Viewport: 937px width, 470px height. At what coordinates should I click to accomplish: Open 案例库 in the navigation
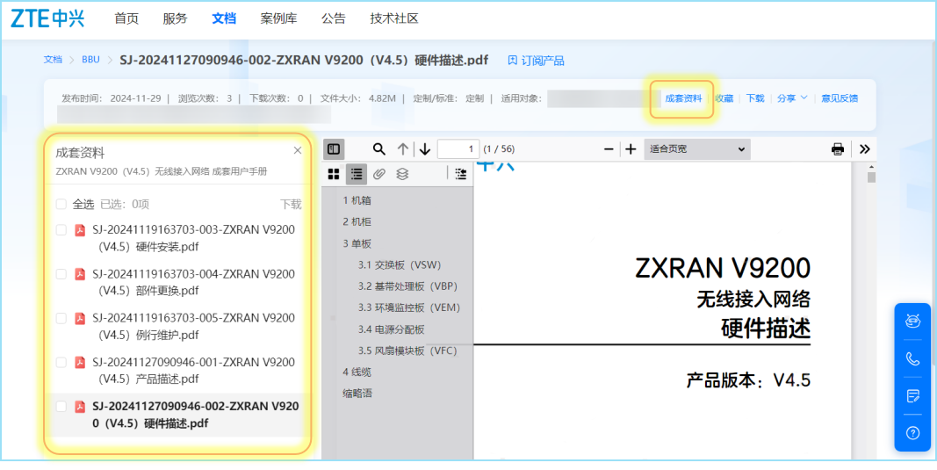pyautogui.click(x=278, y=18)
